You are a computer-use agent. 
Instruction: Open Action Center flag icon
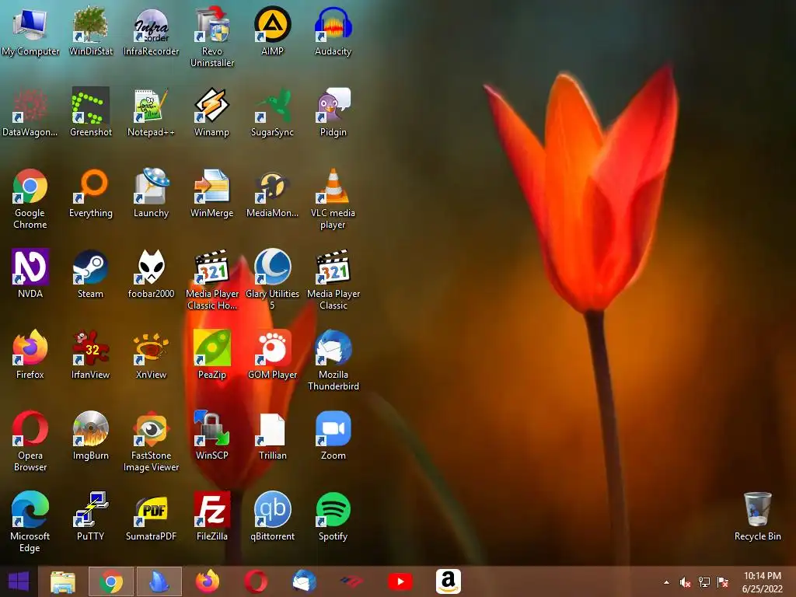point(723,582)
